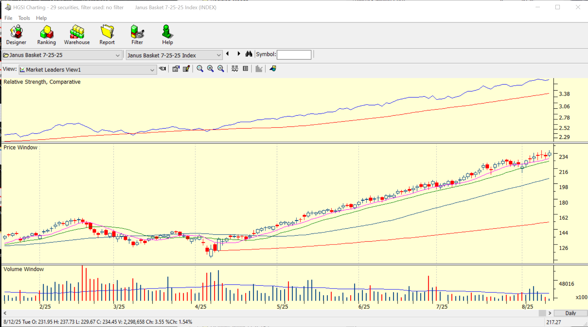Viewport: 588px width, 327px height.
Task: Click the 144 price axis value
Action: point(564,233)
